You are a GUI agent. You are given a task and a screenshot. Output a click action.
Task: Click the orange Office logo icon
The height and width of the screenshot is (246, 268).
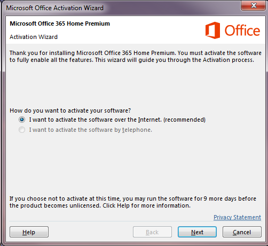[212, 30]
